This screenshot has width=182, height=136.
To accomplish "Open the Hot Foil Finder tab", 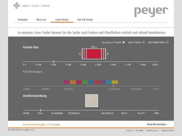I will pyautogui.click(x=85, y=20).
